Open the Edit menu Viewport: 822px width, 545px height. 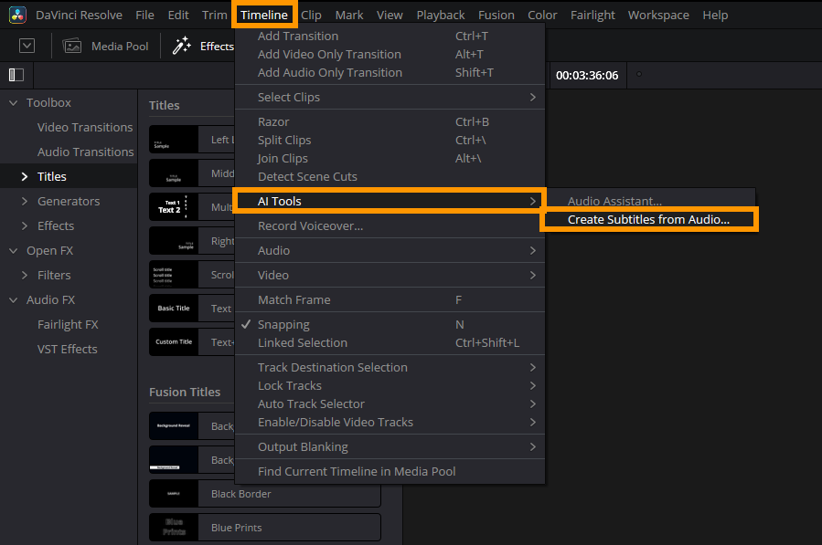[178, 16]
